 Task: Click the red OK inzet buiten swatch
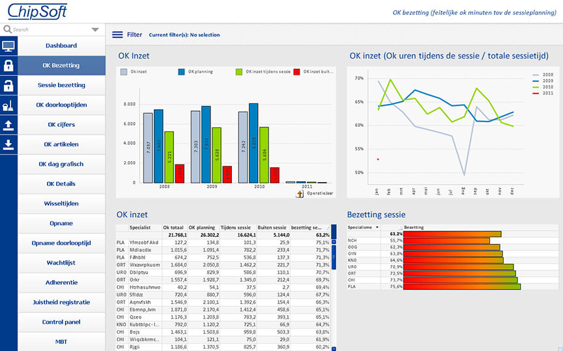click(x=296, y=72)
